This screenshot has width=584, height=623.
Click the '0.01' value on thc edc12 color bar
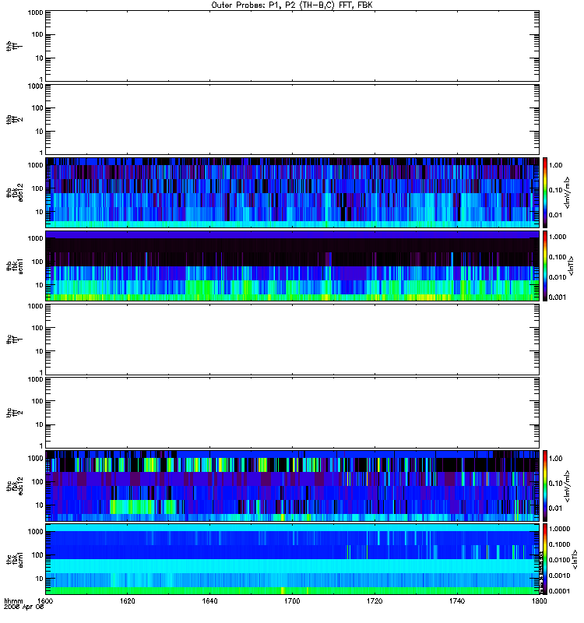(555, 509)
